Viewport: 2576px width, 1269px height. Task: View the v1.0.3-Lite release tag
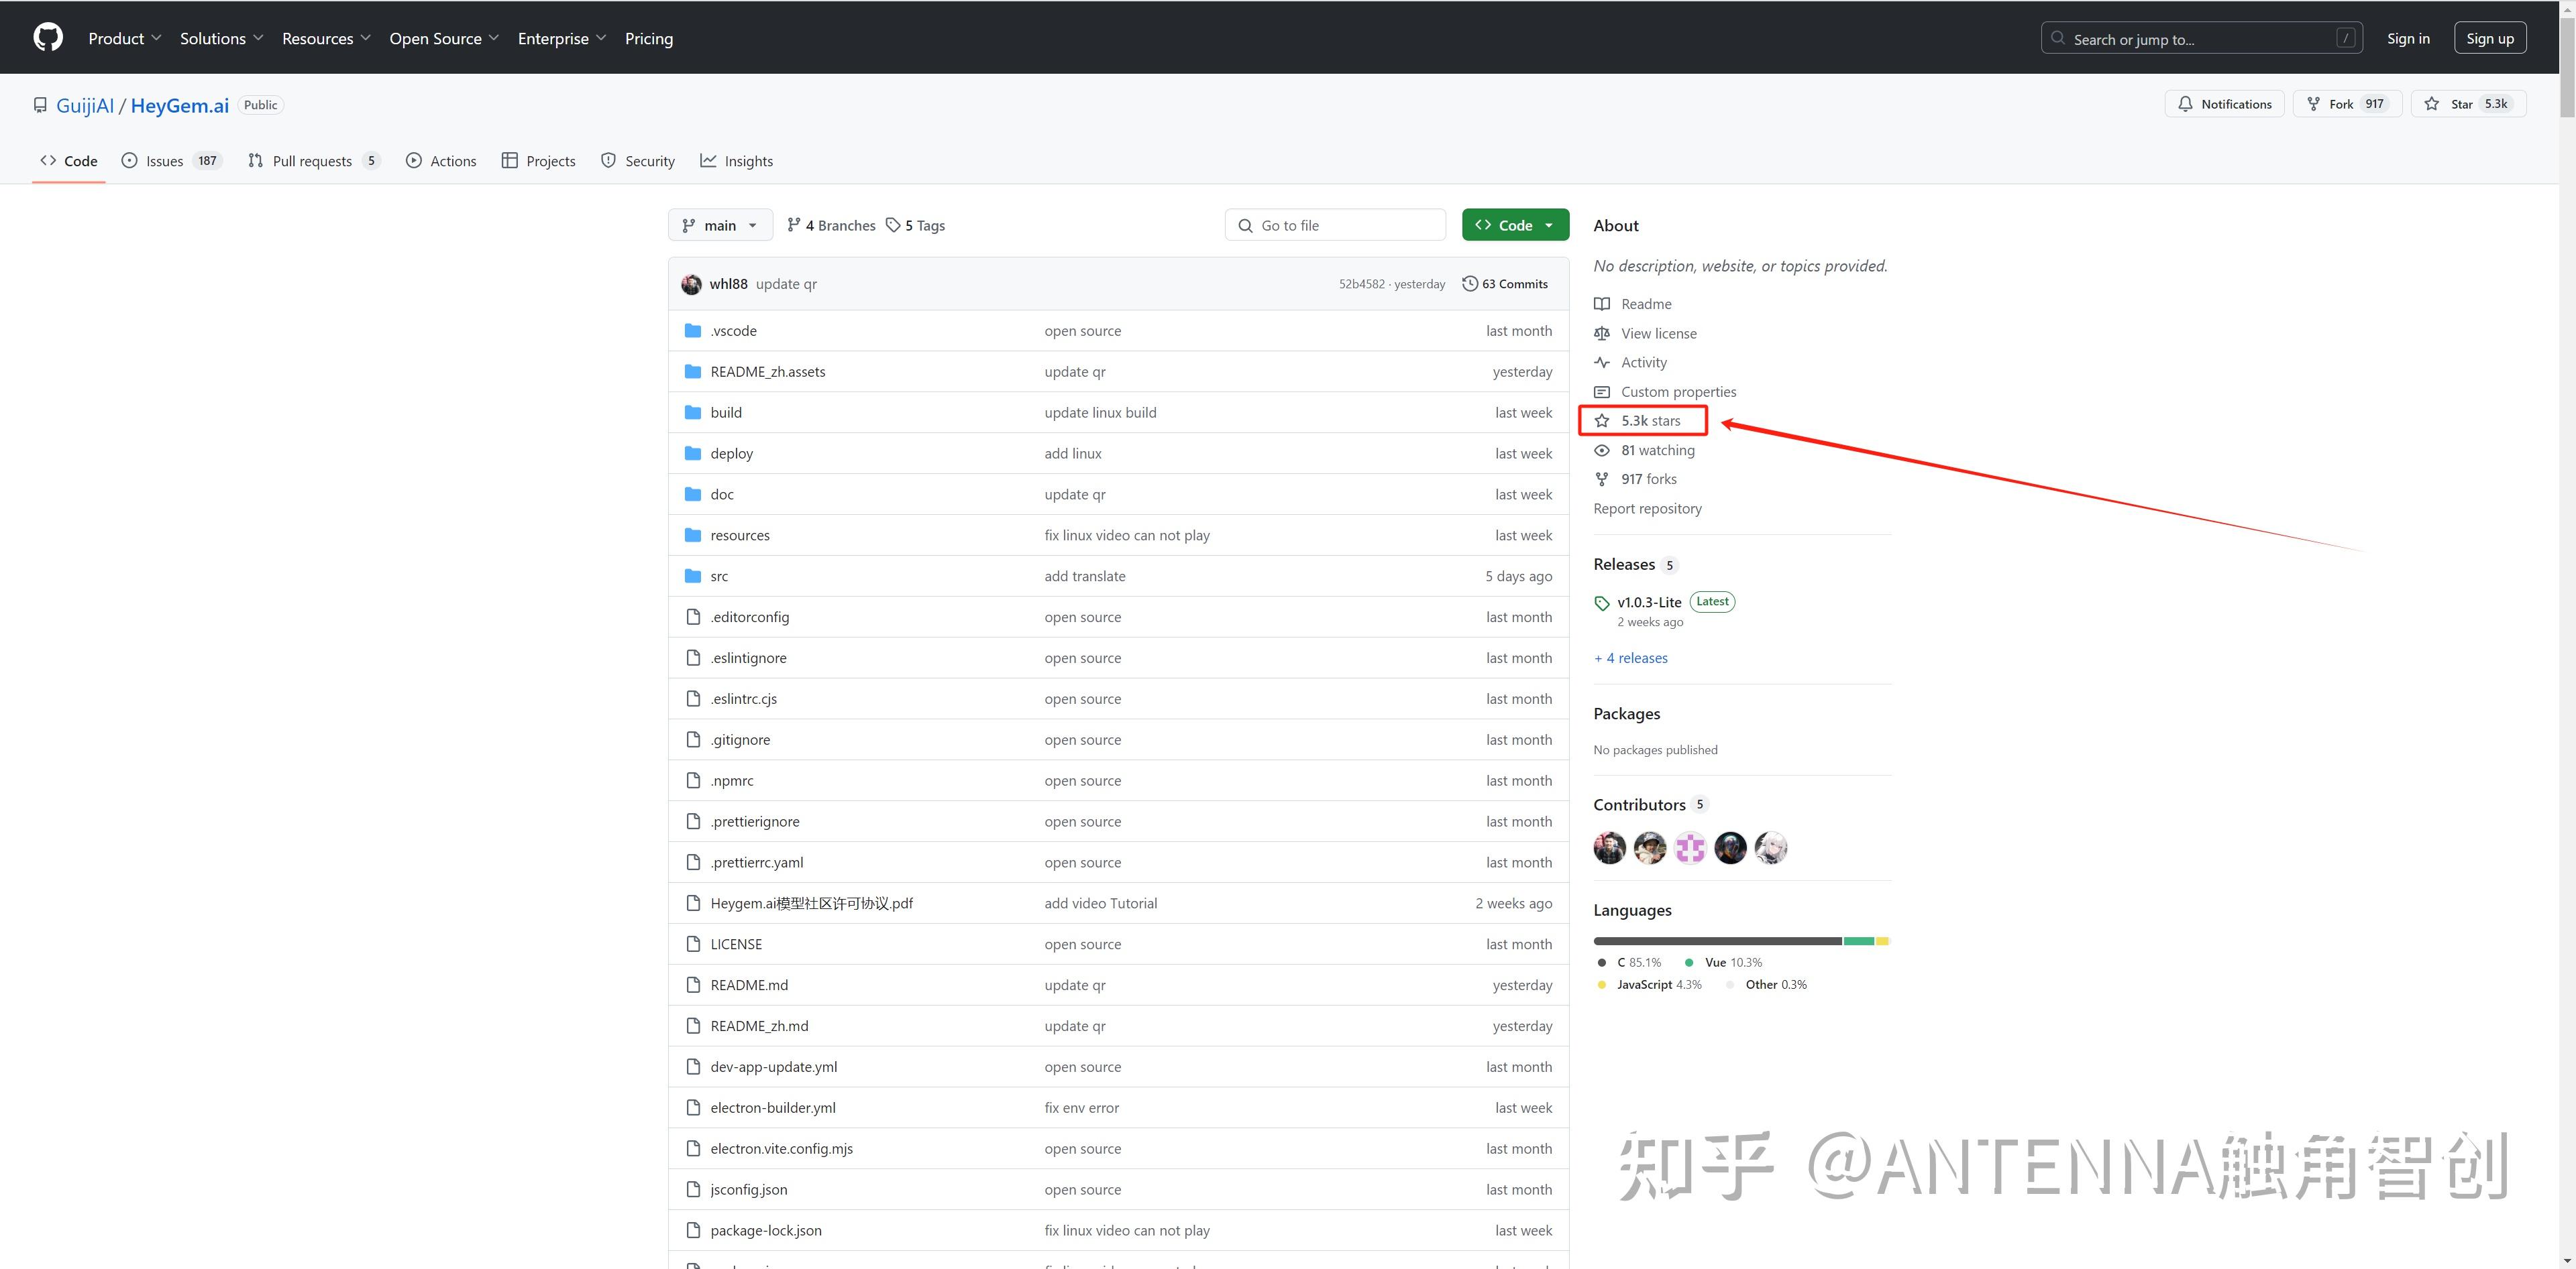tap(1648, 601)
